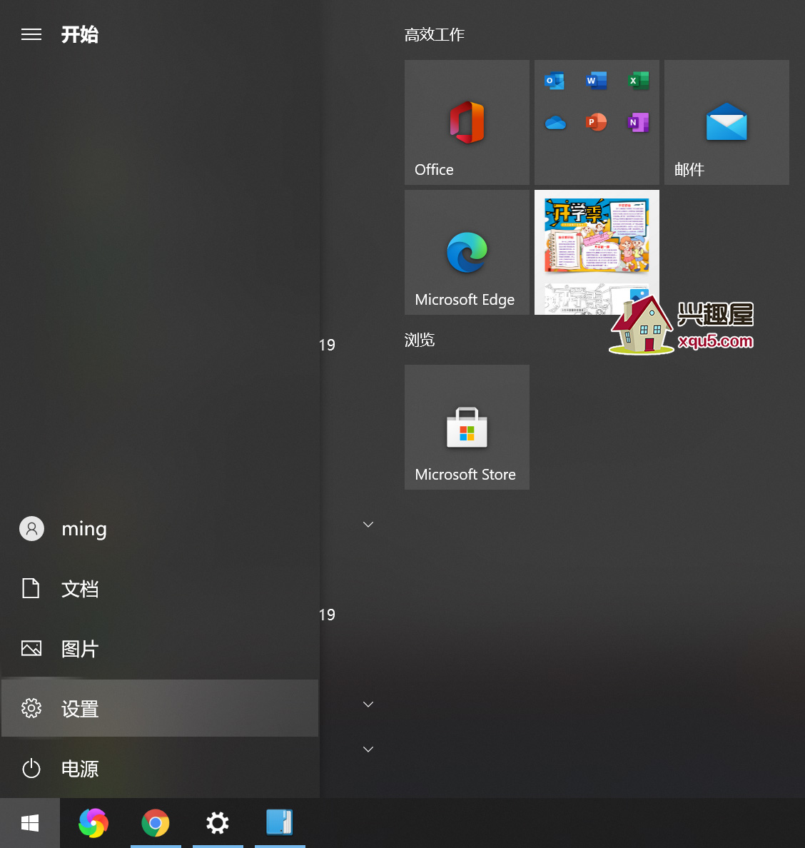Expand the lowest chevron in the app list
The image size is (805, 848).
click(368, 749)
